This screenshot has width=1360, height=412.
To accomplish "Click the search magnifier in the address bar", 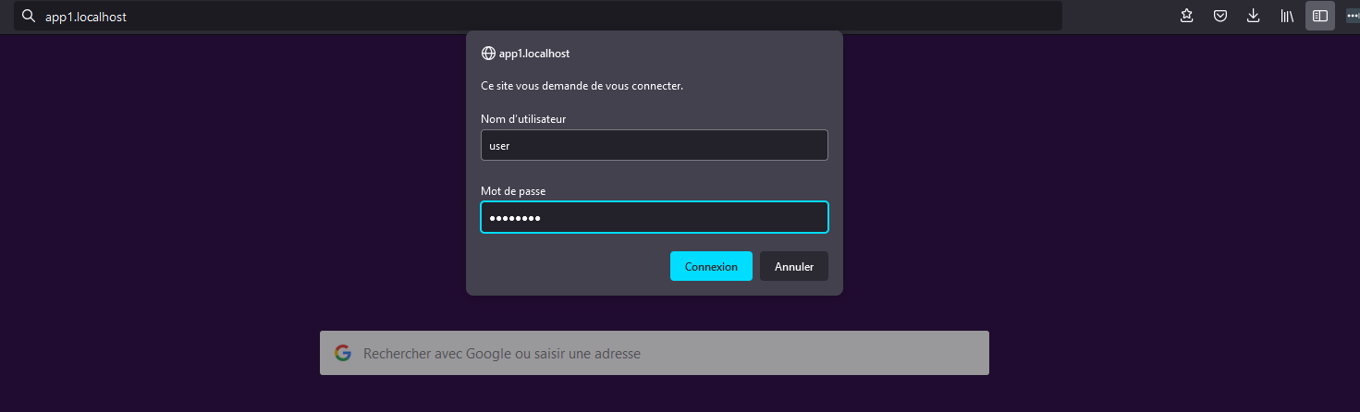I will click(28, 16).
